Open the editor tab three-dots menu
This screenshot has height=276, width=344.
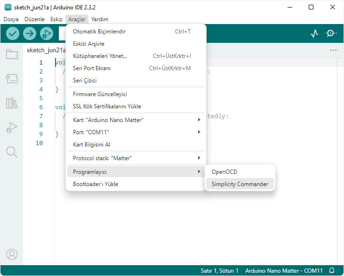pyautogui.click(x=333, y=50)
